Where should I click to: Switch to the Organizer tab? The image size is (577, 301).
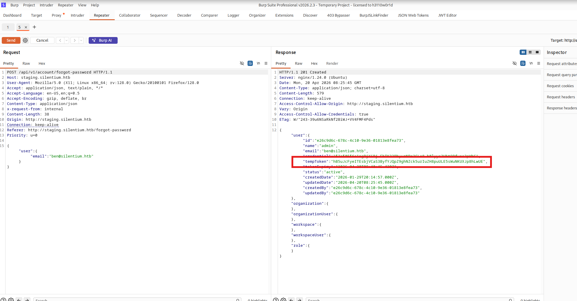click(257, 15)
